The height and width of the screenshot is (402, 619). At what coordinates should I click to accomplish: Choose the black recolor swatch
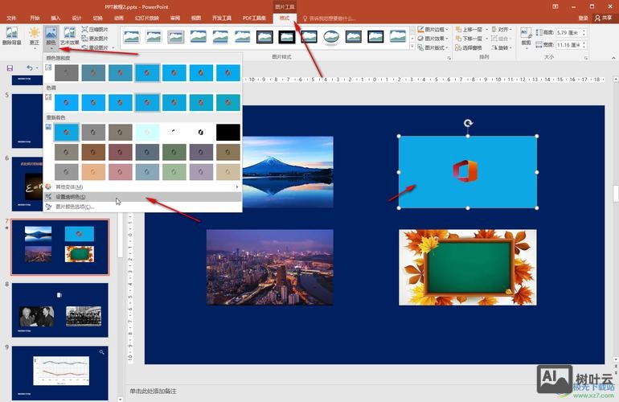click(228, 131)
